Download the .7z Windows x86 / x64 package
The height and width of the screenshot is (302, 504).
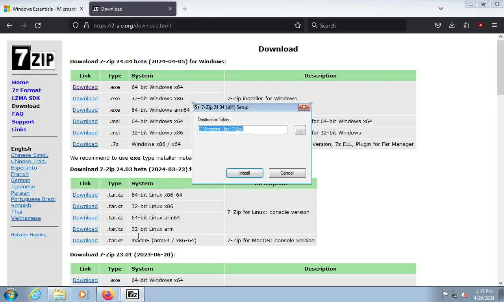coord(85,144)
